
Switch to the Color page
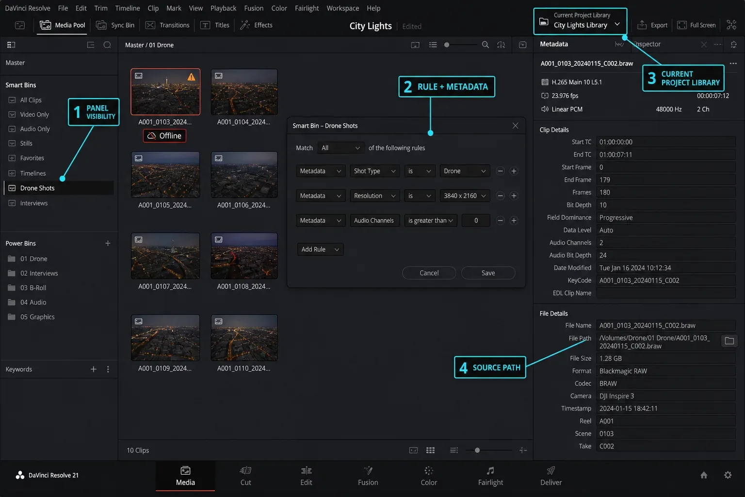(x=429, y=476)
